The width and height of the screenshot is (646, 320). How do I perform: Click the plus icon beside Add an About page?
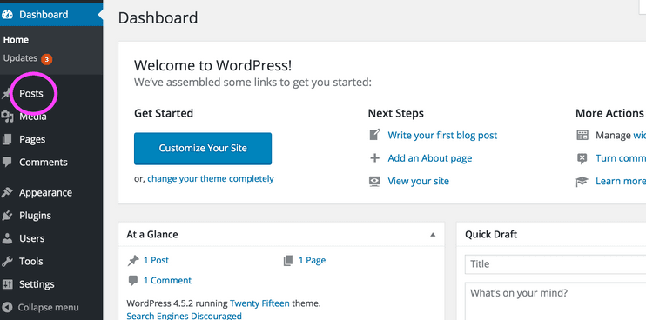(374, 158)
